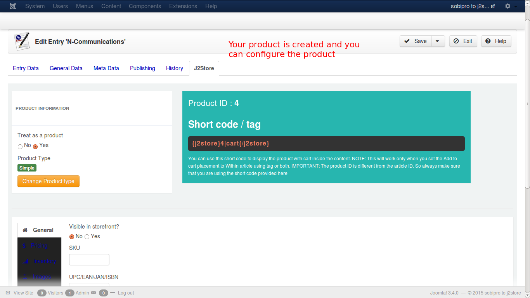Click the Help toolbar button
The image size is (530, 298).
tap(496, 41)
